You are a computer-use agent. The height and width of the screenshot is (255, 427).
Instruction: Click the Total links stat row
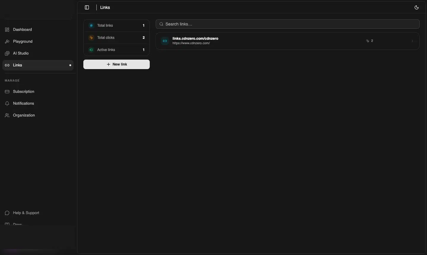pos(117,26)
